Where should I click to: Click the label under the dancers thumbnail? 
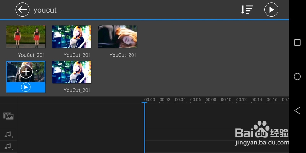31,55
